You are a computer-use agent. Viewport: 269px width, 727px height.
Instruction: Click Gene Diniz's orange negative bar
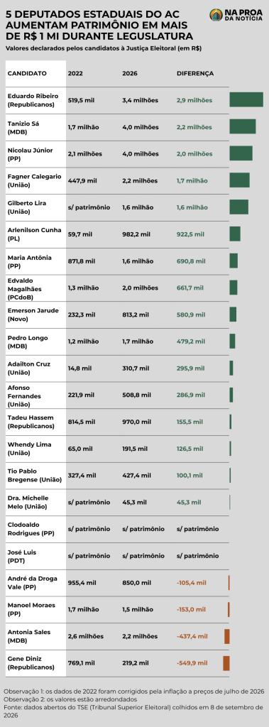[226, 663]
